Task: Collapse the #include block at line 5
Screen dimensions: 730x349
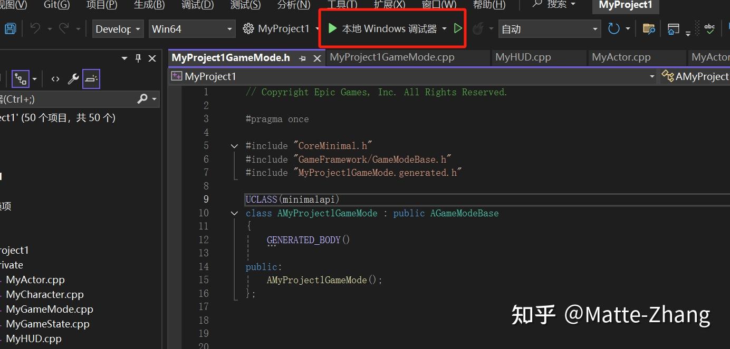Action: coord(234,146)
